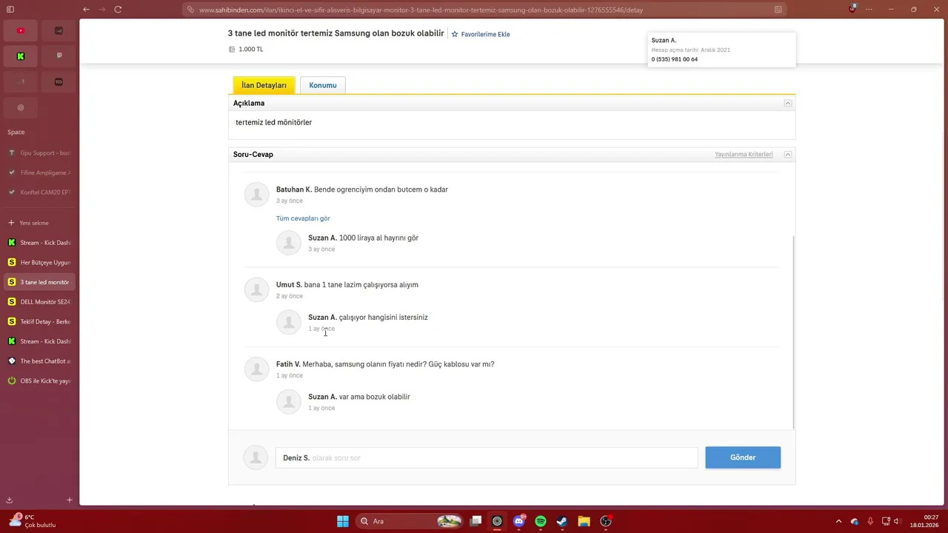Viewport: 948px width, 533px height.
Task: Open the downloads icon at sidebar bottom
Action: pyautogui.click(x=10, y=500)
